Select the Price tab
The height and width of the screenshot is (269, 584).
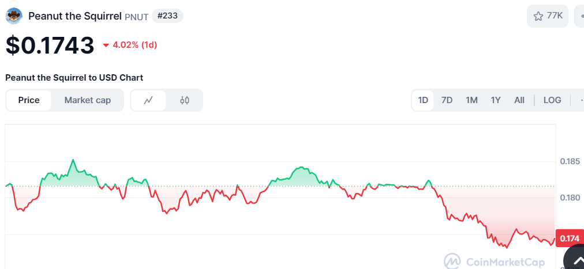pos(29,100)
